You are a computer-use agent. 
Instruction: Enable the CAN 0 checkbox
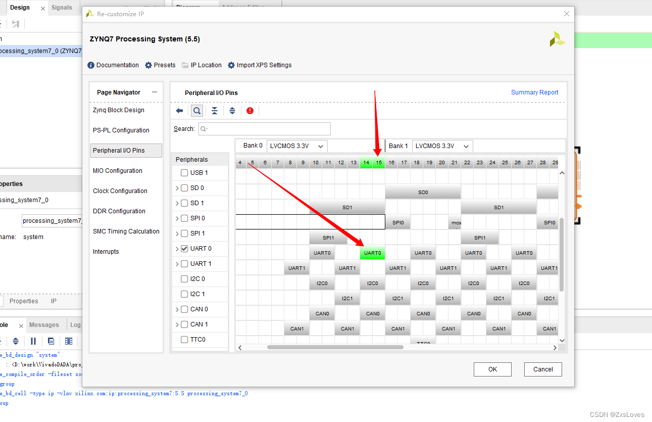tap(184, 309)
